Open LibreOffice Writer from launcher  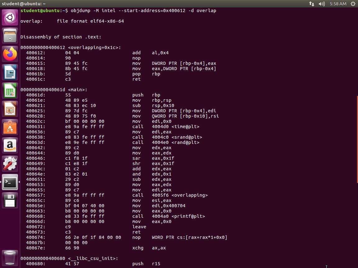(10, 73)
